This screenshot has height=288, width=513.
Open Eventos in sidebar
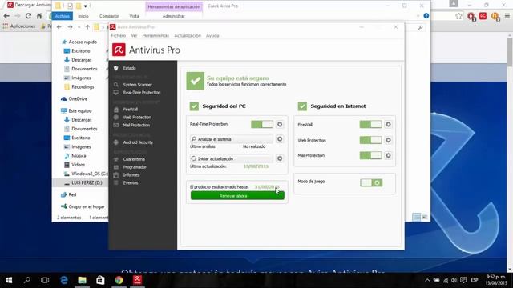click(131, 183)
